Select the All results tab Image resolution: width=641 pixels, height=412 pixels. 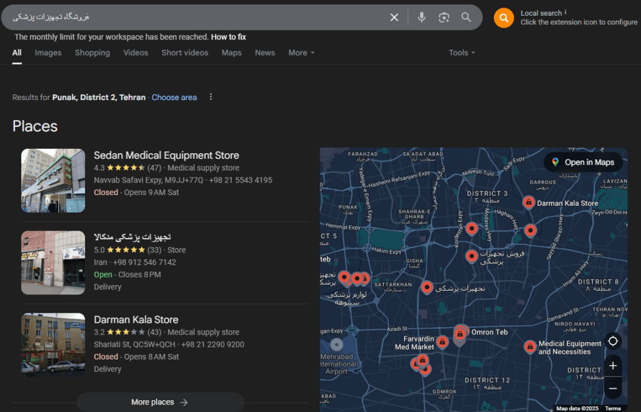coord(17,53)
